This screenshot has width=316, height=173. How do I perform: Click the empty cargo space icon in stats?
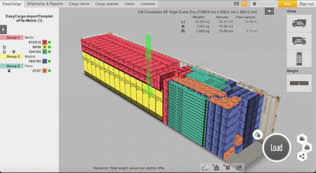click(183, 22)
